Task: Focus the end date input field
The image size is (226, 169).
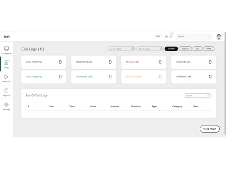Action: click(150, 49)
